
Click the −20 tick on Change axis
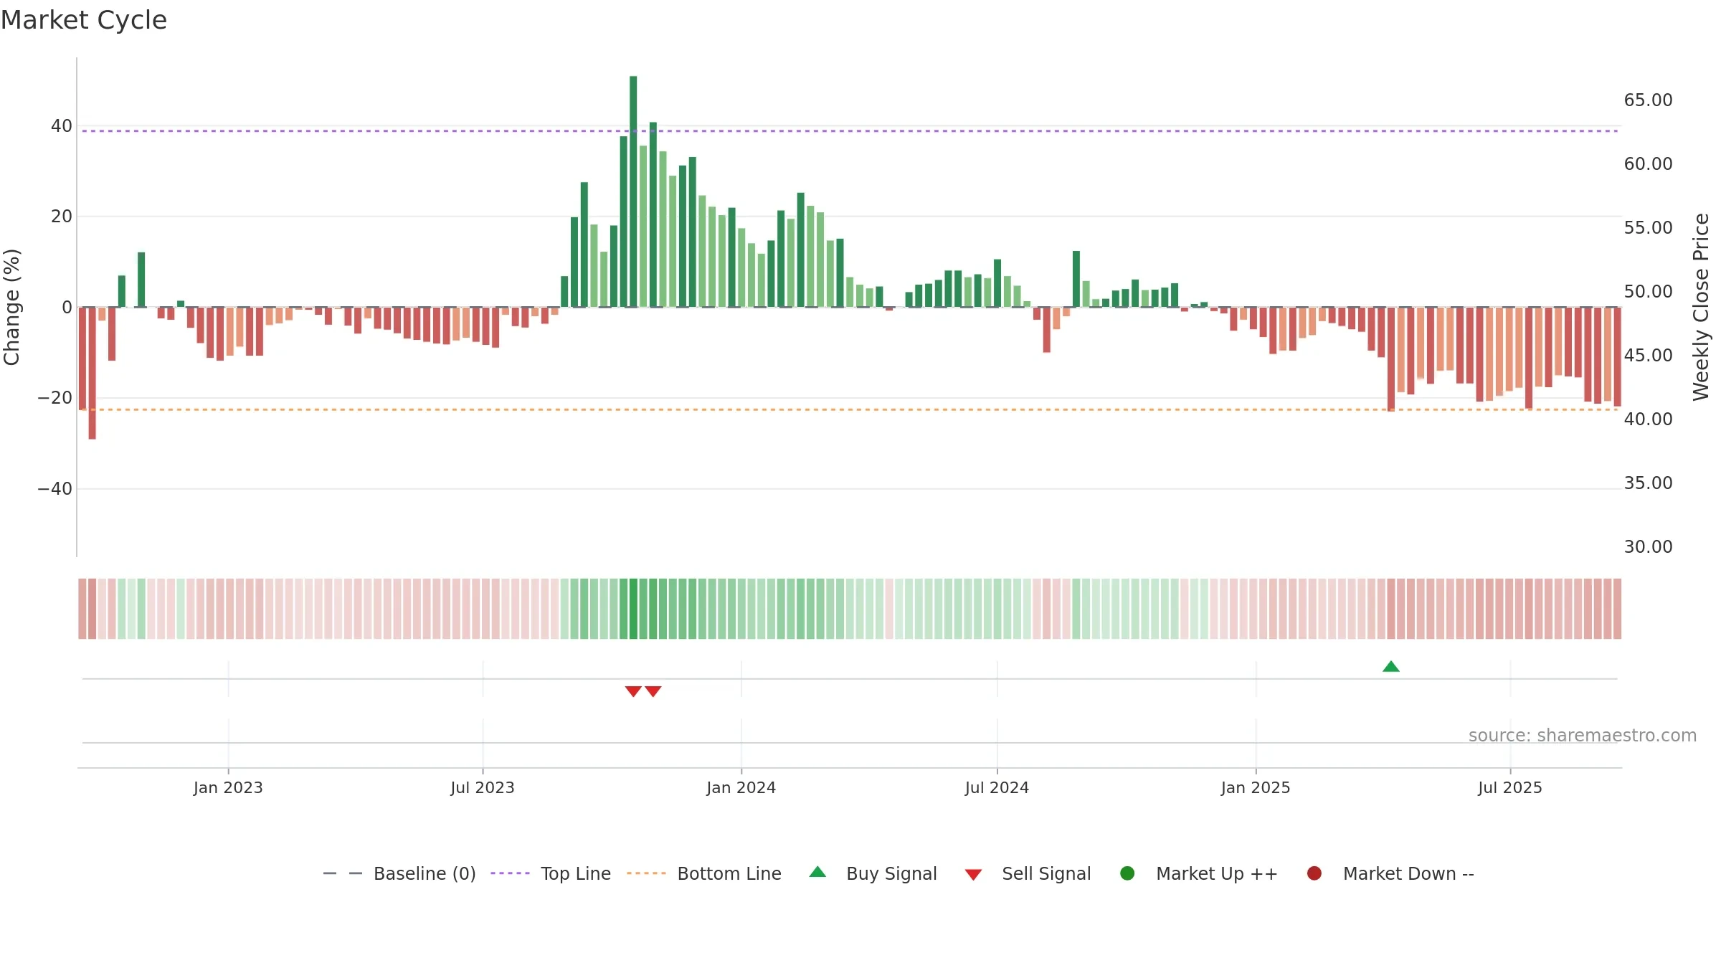click(55, 398)
